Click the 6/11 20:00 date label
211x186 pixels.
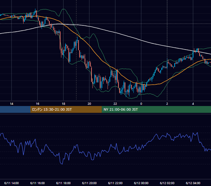coord(89,183)
